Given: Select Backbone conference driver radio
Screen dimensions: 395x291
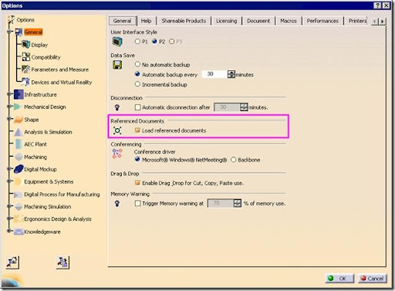Looking at the screenshot, I should [234, 160].
